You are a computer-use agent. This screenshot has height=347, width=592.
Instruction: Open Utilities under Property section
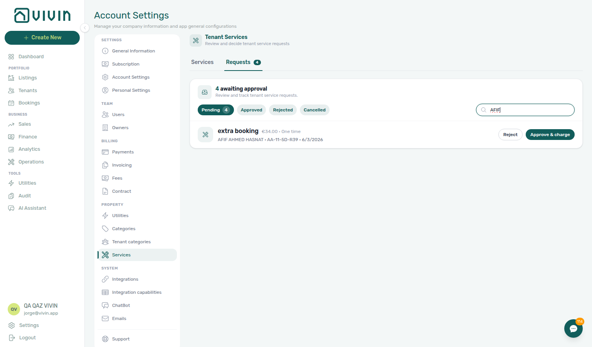(x=137, y=216)
